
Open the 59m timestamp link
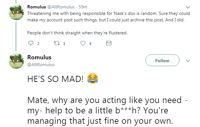coord(83,7)
